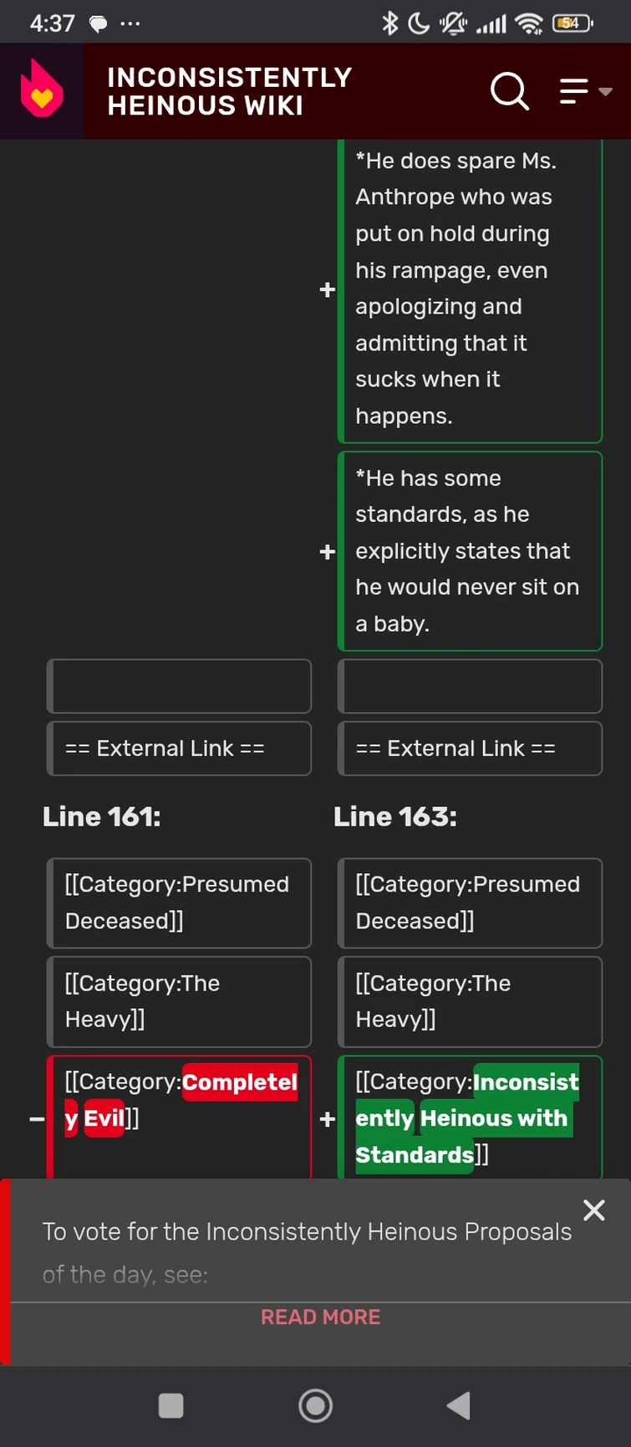Tap the Fandom flame heart logo
The height and width of the screenshot is (1447, 631).
click(42, 90)
